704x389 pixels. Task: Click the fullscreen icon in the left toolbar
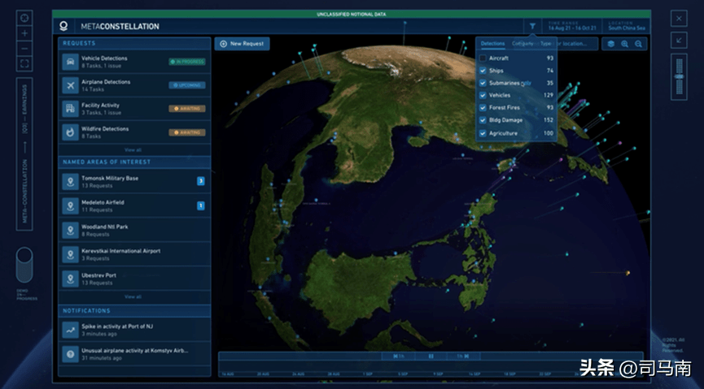25,63
